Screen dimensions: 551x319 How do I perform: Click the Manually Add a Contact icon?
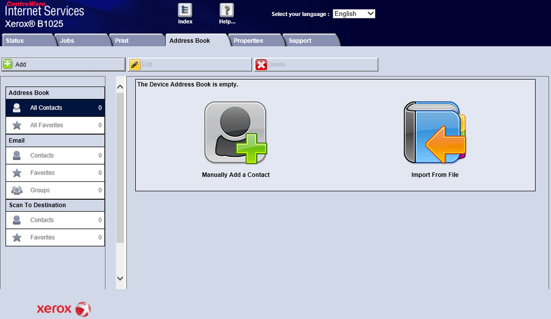click(235, 133)
